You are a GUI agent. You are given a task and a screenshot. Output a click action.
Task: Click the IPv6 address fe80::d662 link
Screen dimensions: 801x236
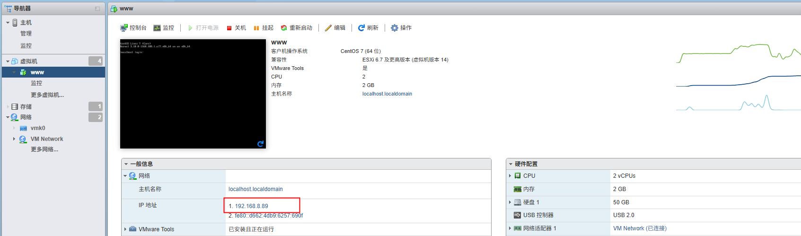(269, 216)
